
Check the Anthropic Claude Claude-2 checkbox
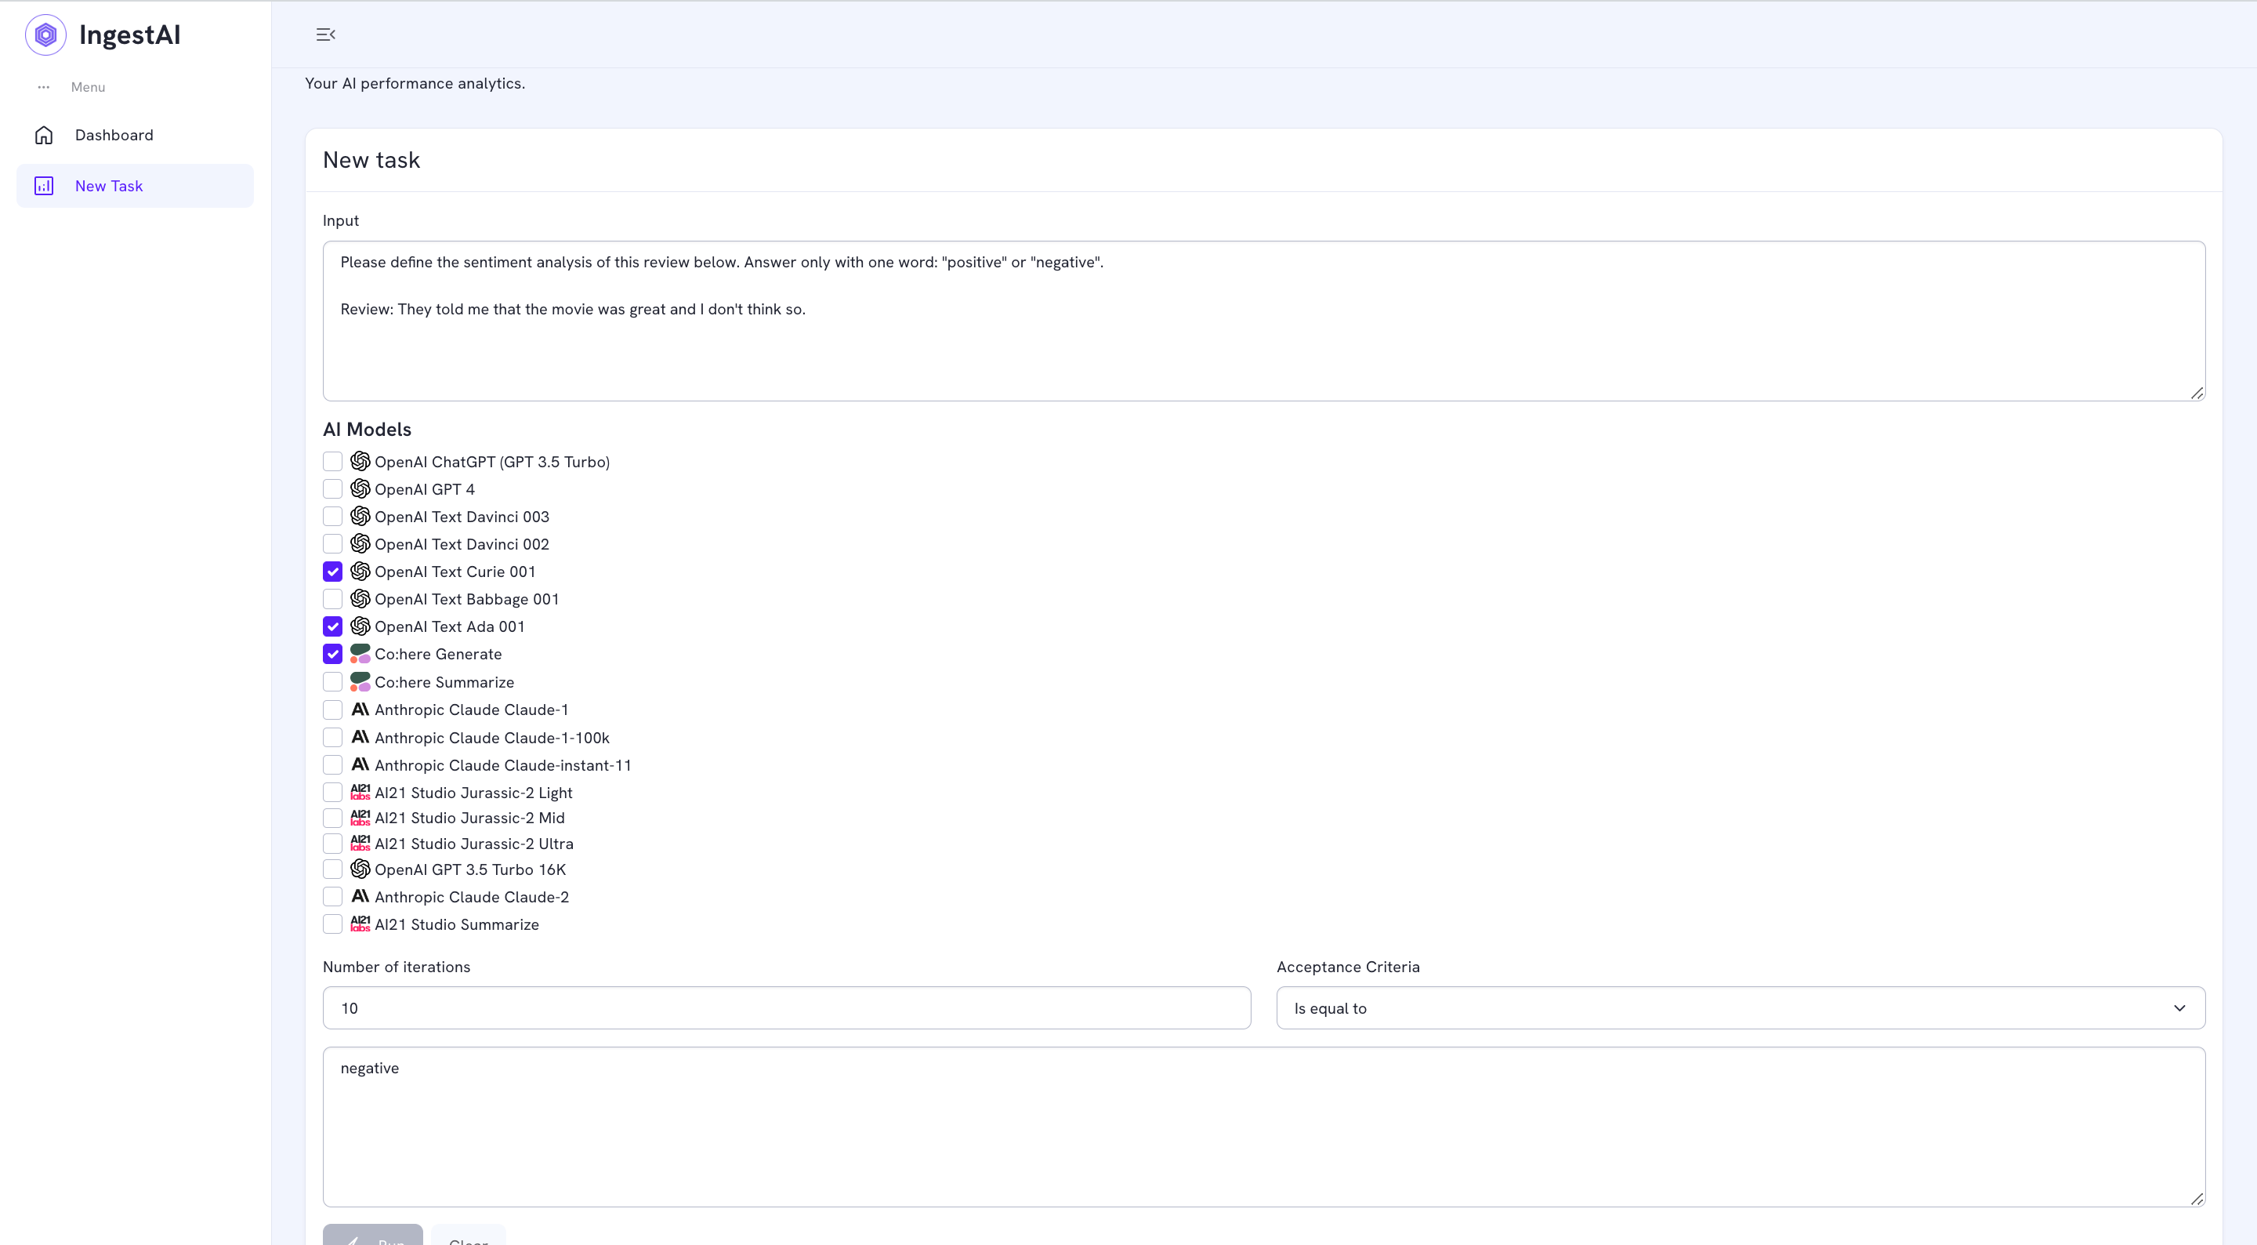click(x=332, y=896)
